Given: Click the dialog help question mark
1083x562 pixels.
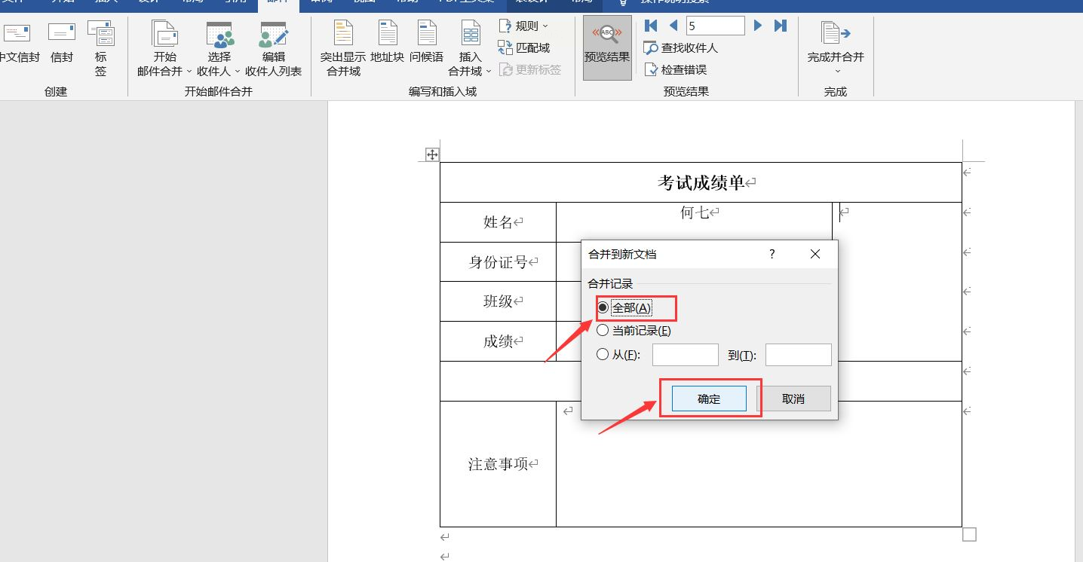Looking at the screenshot, I should [x=772, y=255].
